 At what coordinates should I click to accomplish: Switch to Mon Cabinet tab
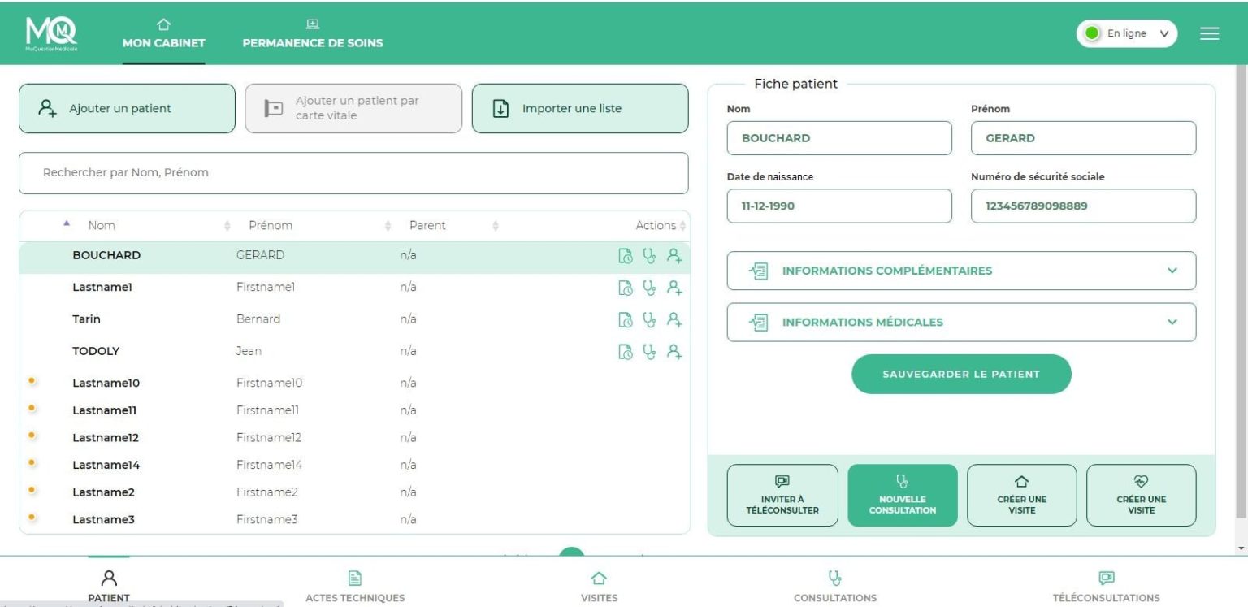click(x=163, y=34)
